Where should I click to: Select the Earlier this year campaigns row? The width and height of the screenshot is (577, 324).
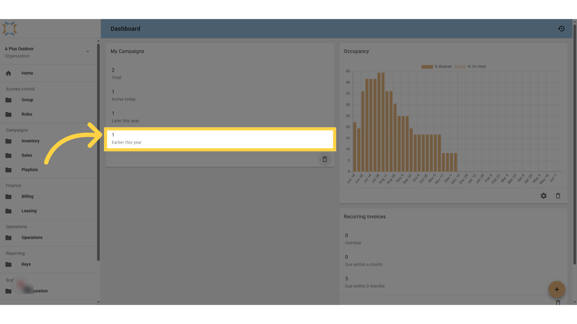(x=220, y=139)
